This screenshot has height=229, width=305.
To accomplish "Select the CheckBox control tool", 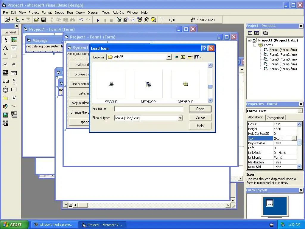I will point(6,64).
